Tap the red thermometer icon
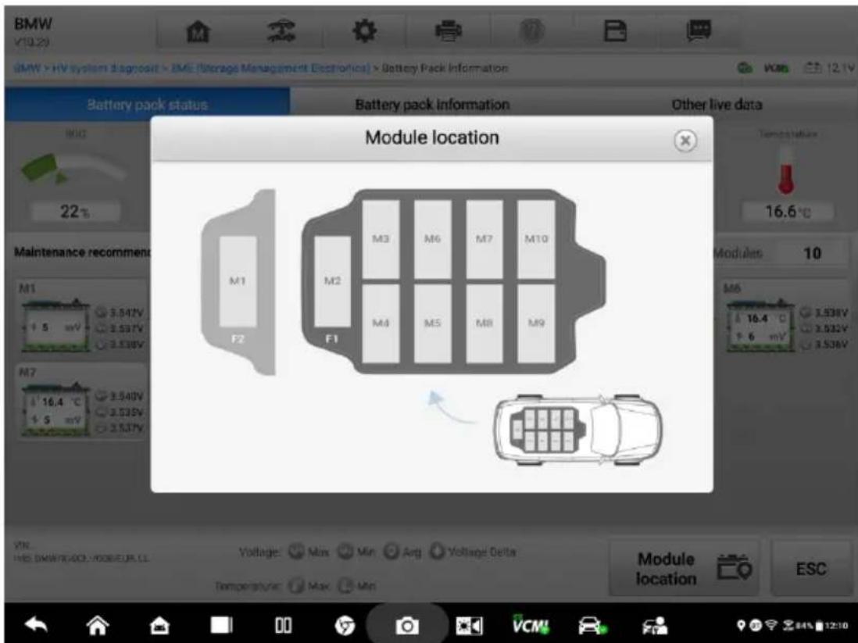The height and width of the screenshot is (643, 858). pyautogui.click(x=786, y=171)
